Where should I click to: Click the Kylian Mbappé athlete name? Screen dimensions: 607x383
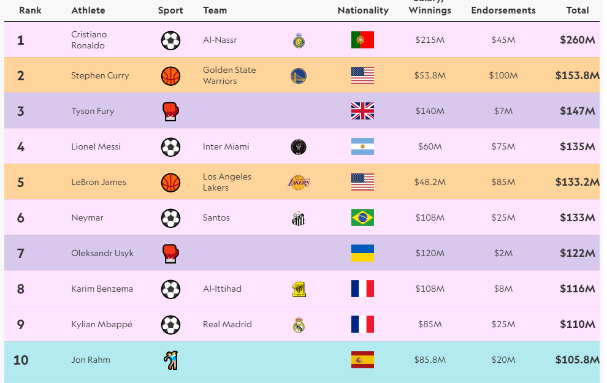[101, 325]
